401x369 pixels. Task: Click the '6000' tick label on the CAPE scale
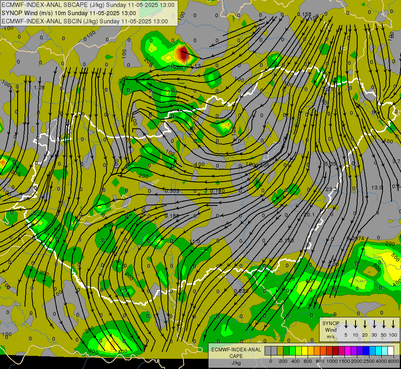[394, 361]
